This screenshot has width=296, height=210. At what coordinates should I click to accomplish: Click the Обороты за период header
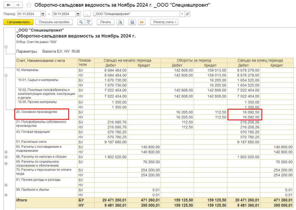click(x=194, y=60)
